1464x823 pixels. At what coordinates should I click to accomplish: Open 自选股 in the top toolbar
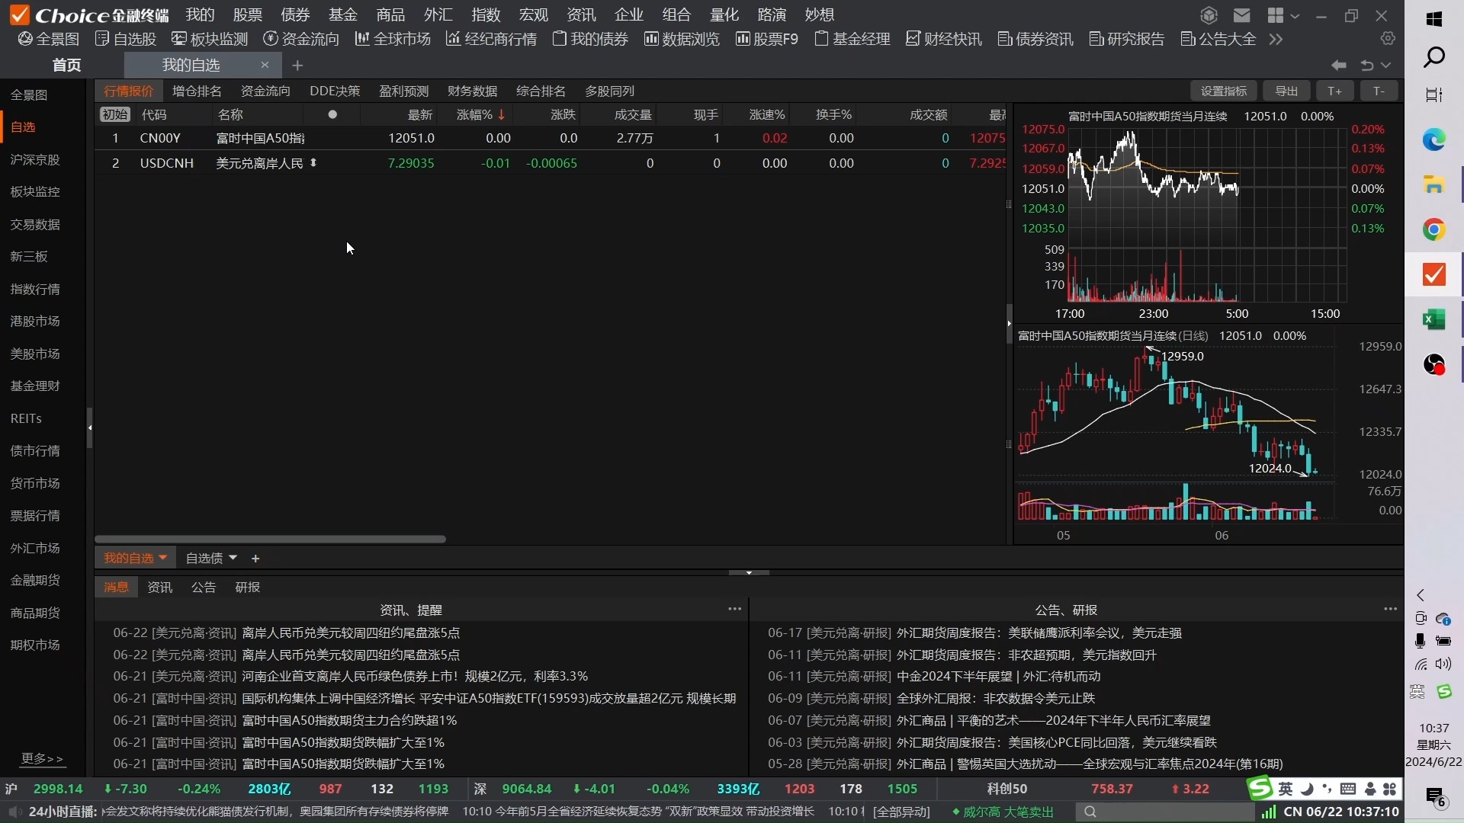[x=126, y=39]
